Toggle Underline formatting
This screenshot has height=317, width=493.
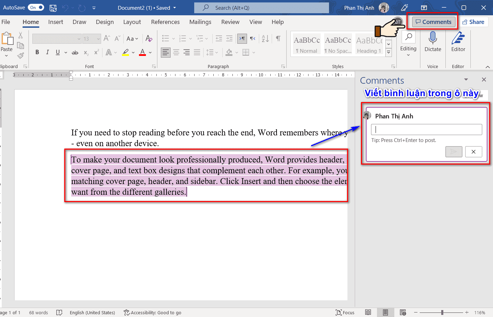[x=58, y=52]
